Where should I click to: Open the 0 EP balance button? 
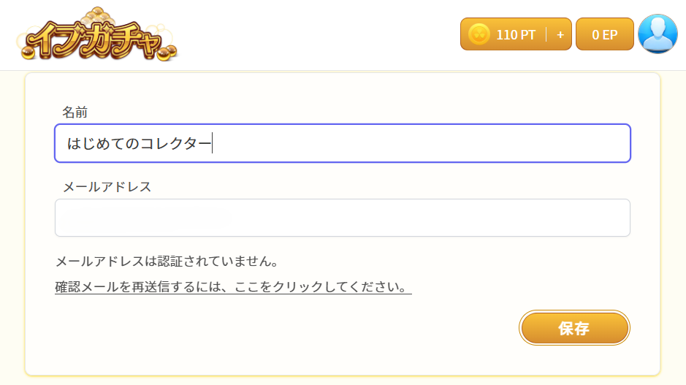[604, 34]
